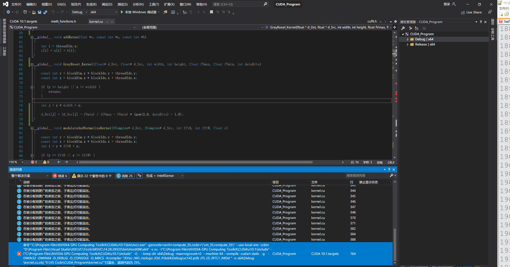Click the Live Share button text
The height and width of the screenshot is (267, 510).
click(x=474, y=12)
